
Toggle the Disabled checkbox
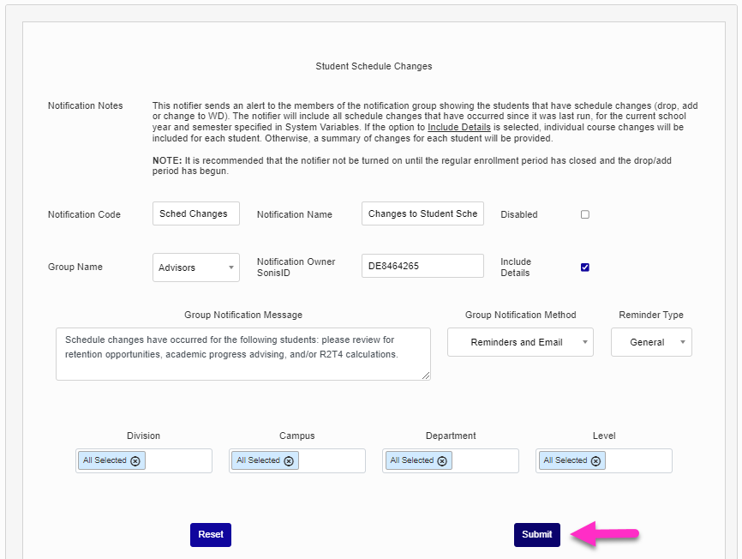tap(585, 214)
